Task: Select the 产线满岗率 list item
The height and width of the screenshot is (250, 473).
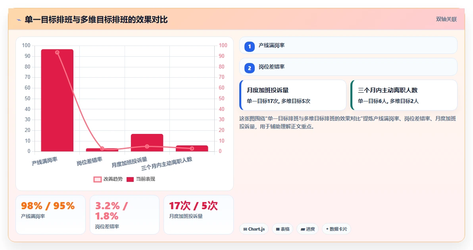Action: 348,46
